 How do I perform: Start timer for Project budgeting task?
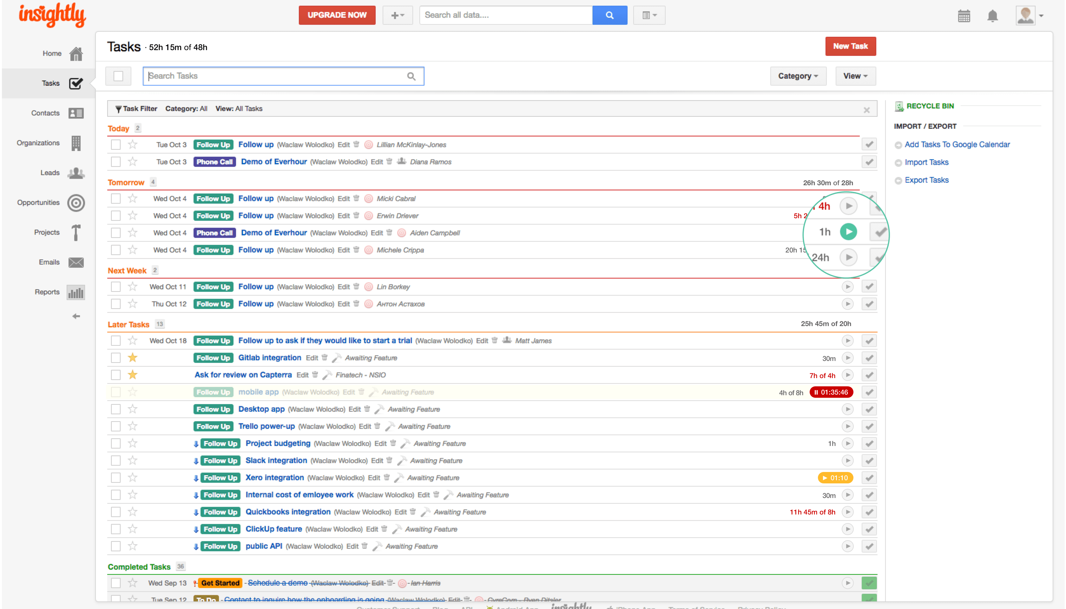[847, 443]
